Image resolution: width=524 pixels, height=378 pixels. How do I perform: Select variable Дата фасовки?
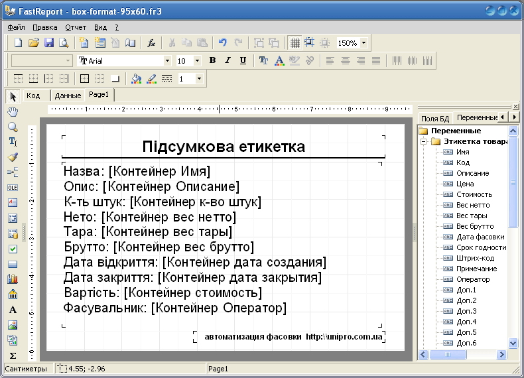click(x=480, y=237)
